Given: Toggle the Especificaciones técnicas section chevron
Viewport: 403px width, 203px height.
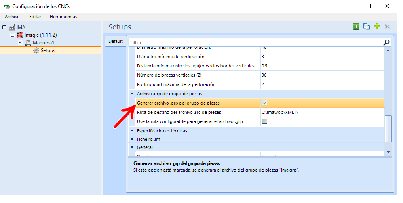Looking at the screenshot, I should (x=132, y=131).
